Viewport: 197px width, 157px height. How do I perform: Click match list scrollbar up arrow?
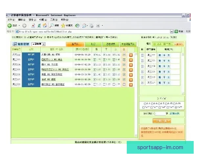[x=136, y=54]
